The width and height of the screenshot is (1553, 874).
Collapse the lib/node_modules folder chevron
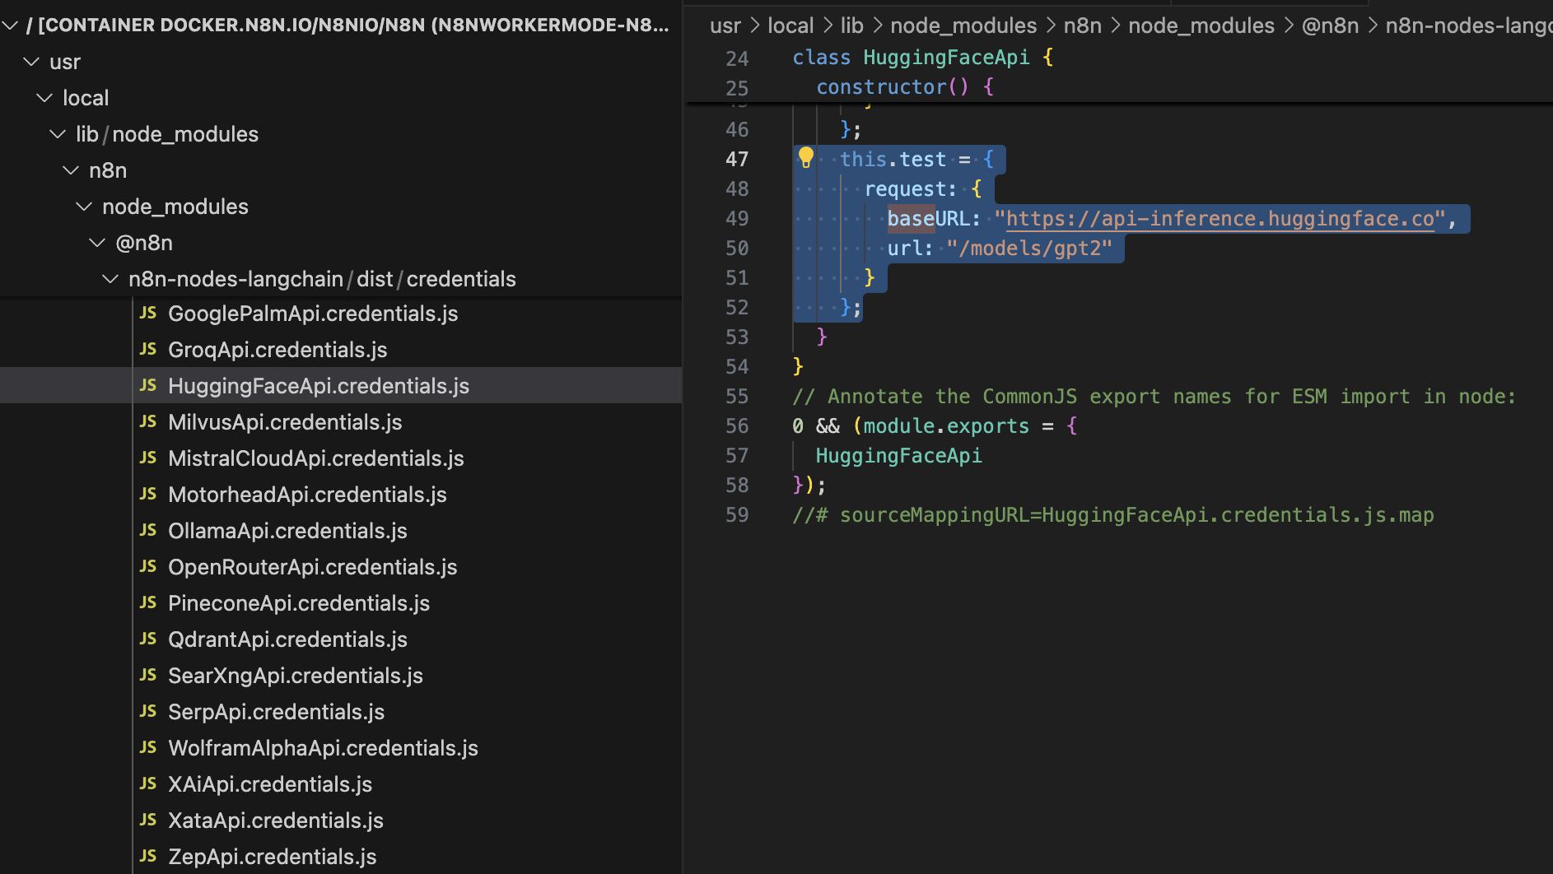(x=58, y=134)
